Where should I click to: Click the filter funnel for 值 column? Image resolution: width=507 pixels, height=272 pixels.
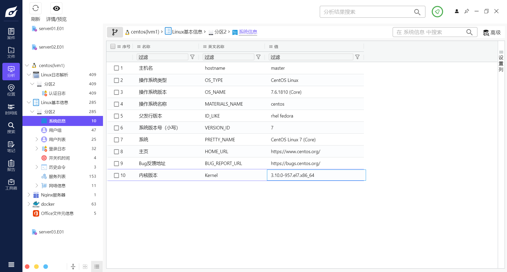click(357, 57)
